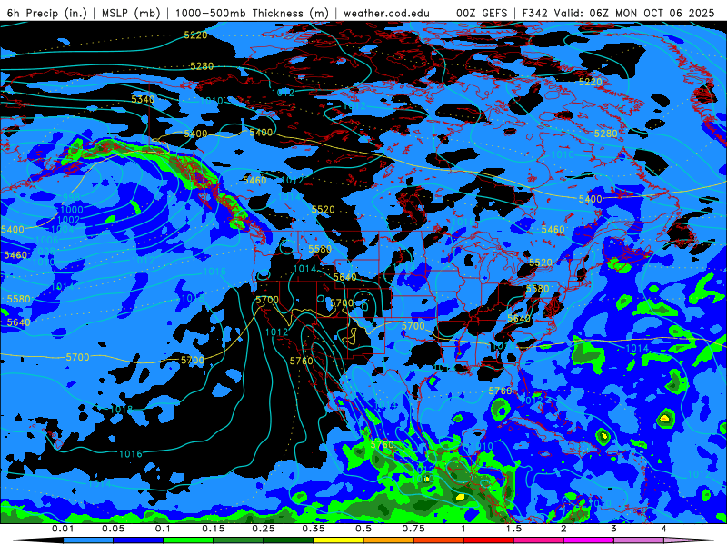Select the orange 0.5 precipitation swatch

(x=389, y=540)
